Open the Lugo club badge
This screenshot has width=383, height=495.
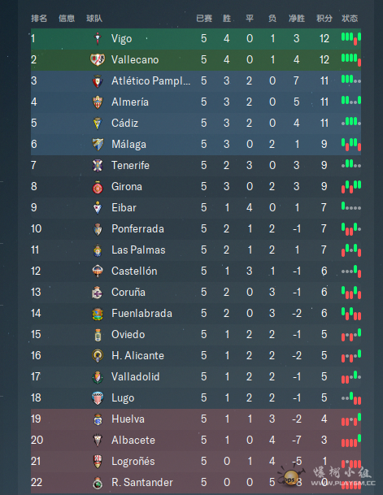pyautogui.click(x=98, y=398)
